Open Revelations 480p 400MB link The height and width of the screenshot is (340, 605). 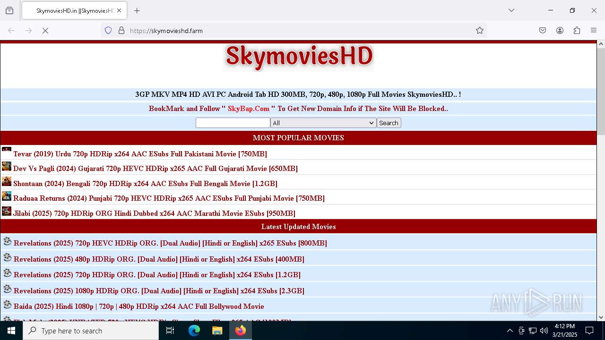click(x=159, y=259)
